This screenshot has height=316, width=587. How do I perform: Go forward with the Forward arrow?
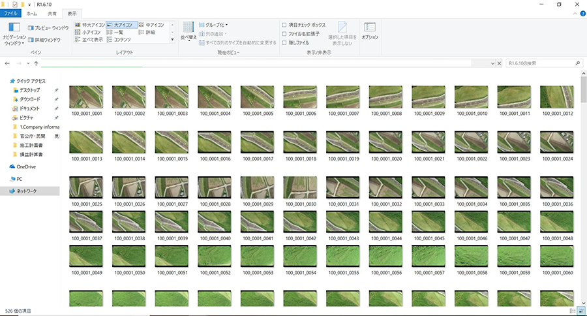pyautogui.click(x=19, y=63)
